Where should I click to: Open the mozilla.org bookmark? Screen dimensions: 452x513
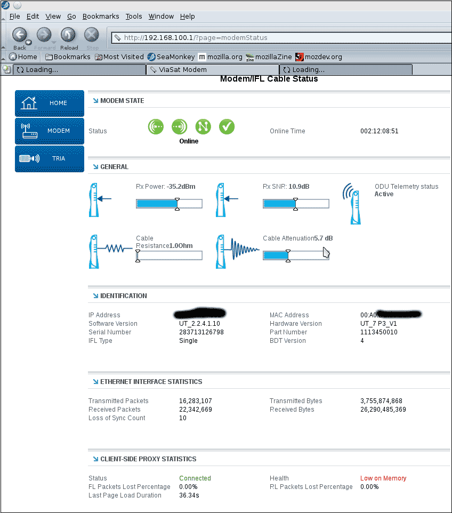pyautogui.click(x=221, y=57)
